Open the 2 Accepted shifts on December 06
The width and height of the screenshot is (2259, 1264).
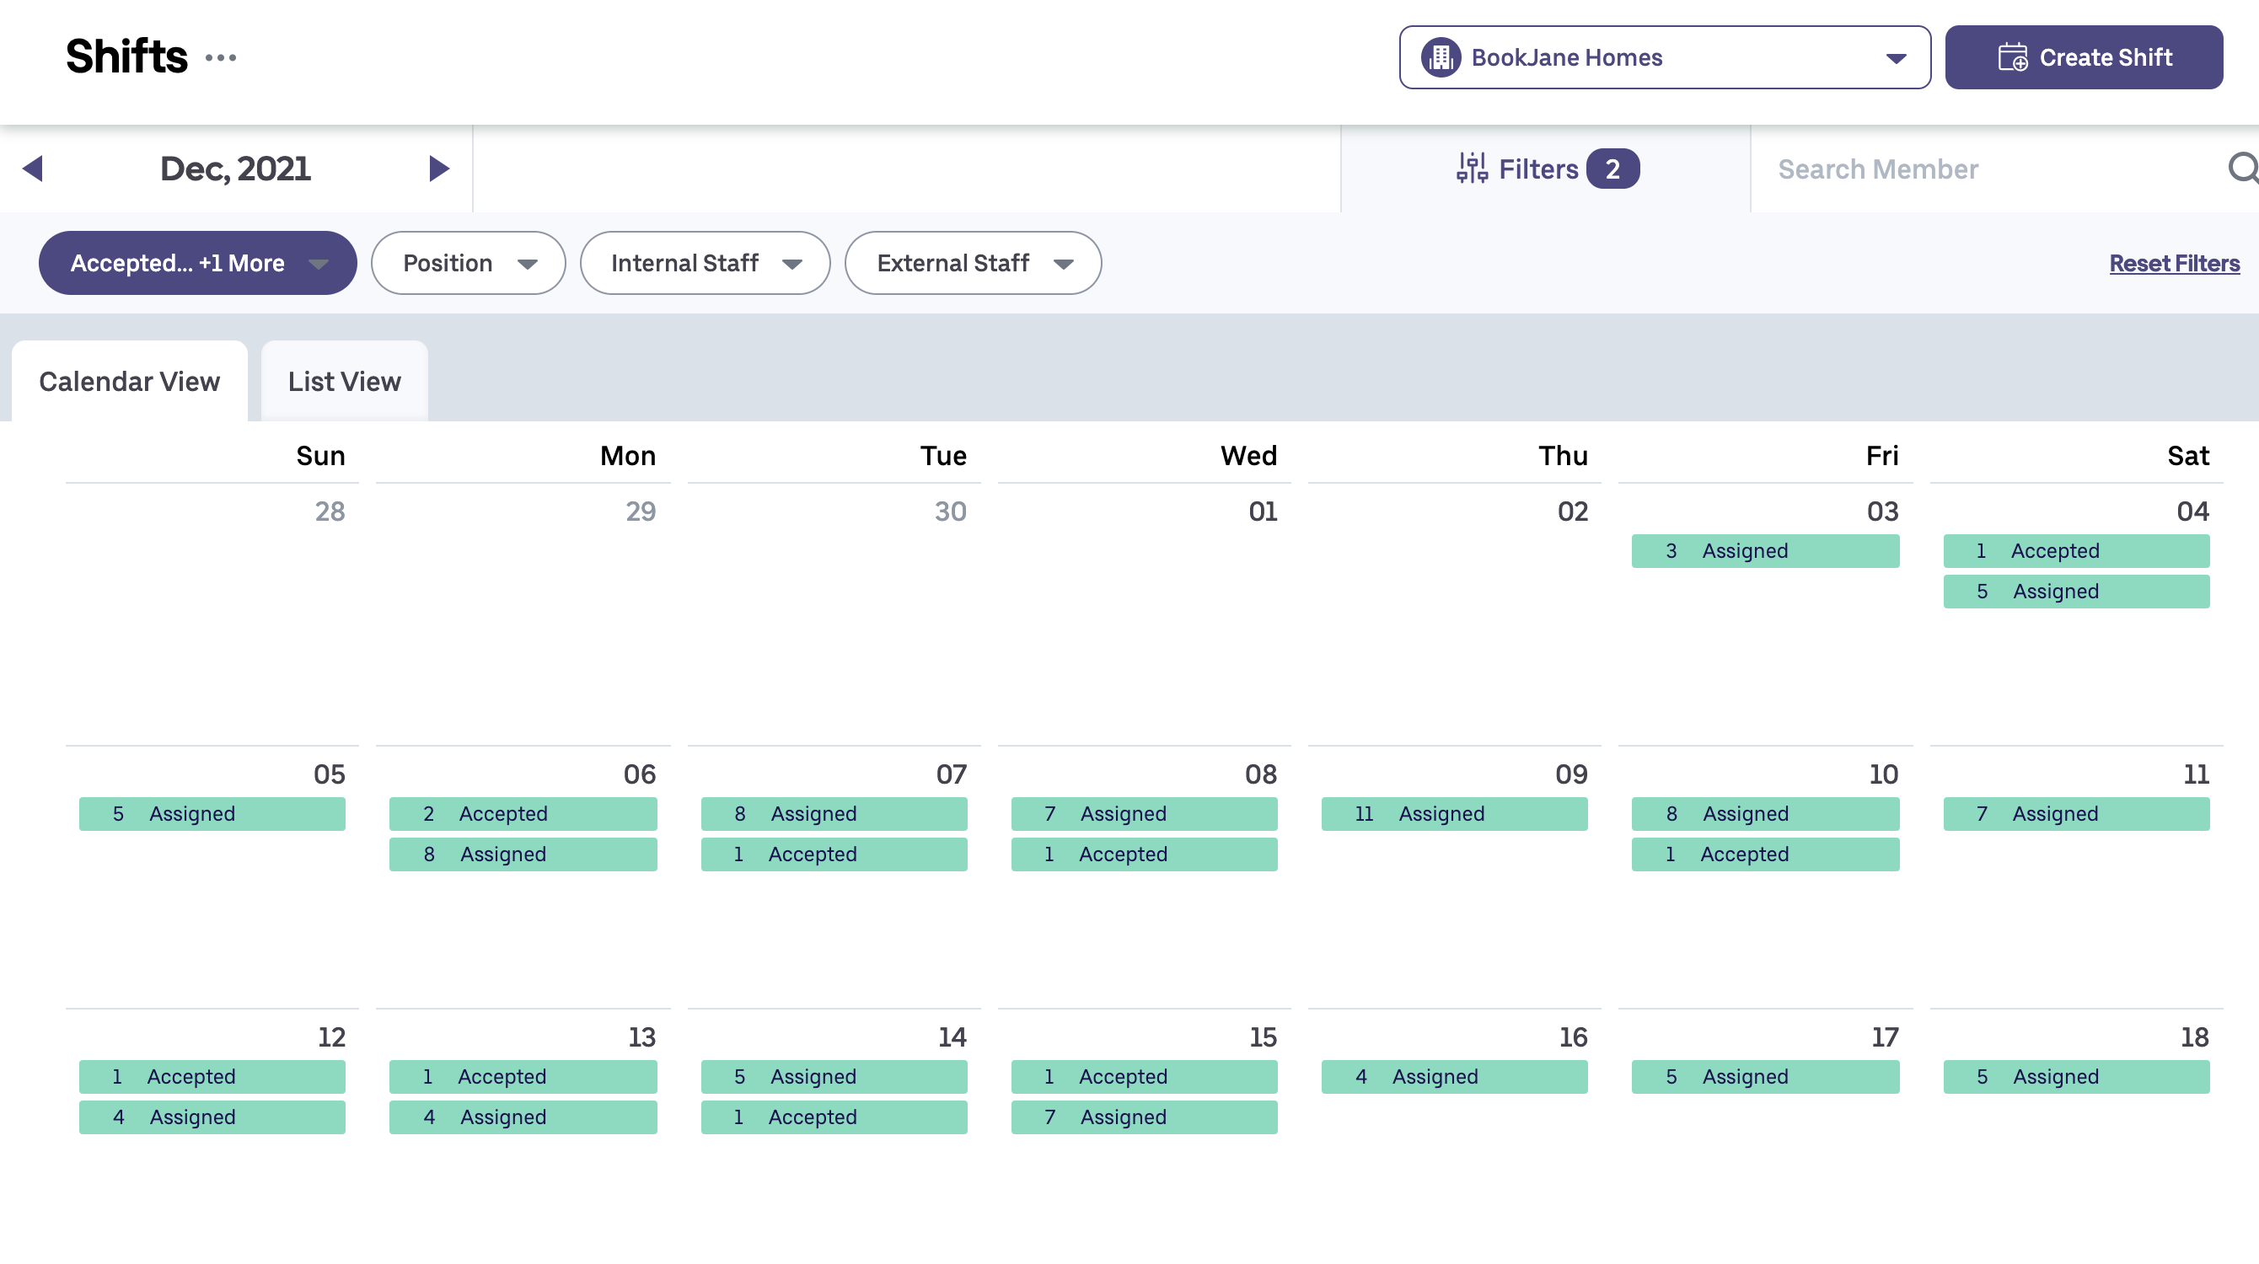(x=523, y=813)
